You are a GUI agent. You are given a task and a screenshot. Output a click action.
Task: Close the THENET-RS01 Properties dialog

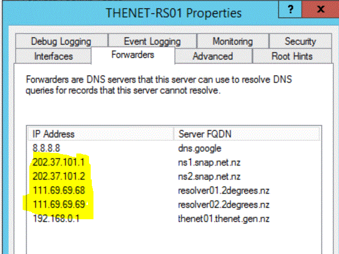[x=320, y=9]
